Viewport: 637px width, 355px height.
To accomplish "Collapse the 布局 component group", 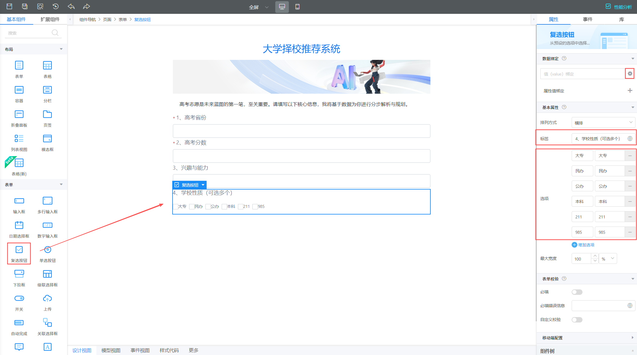I will point(61,49).
